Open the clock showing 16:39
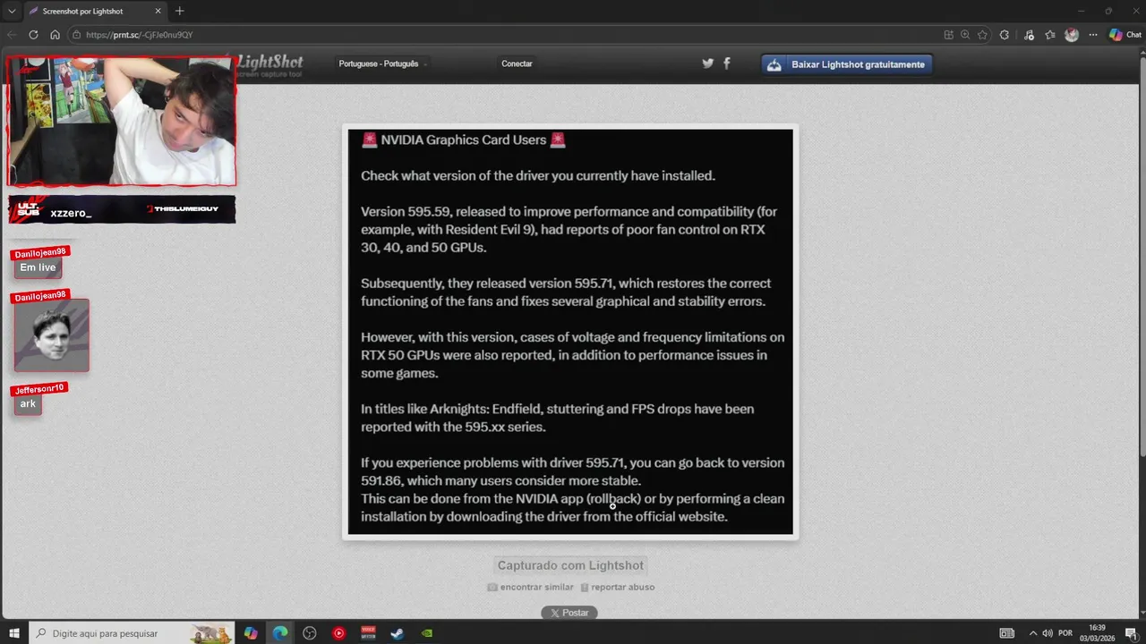This screenshot has height=644, width=1146. tap(1097, 633)
